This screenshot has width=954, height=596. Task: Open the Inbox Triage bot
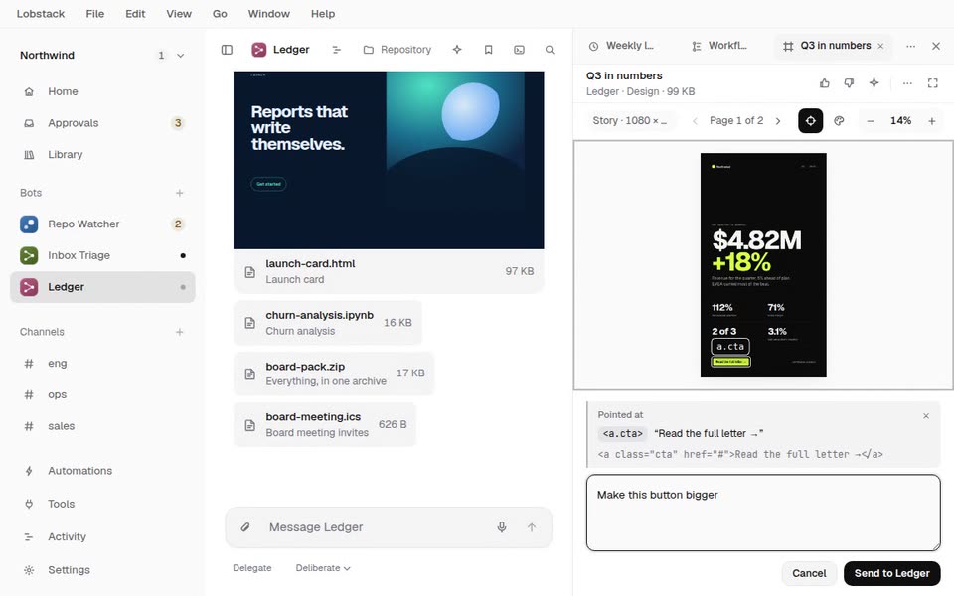102,255
